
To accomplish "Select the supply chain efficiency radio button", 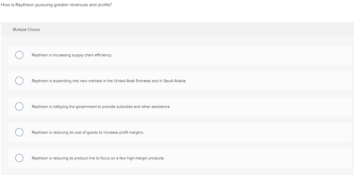I will (x=19, y=55).
